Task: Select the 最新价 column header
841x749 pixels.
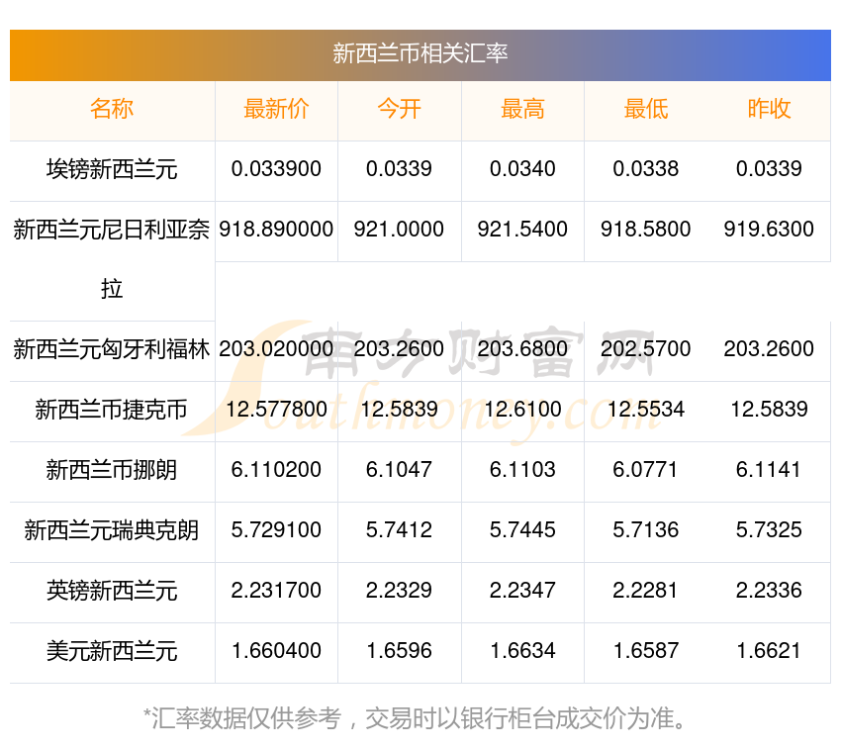Action: (276, 109)
